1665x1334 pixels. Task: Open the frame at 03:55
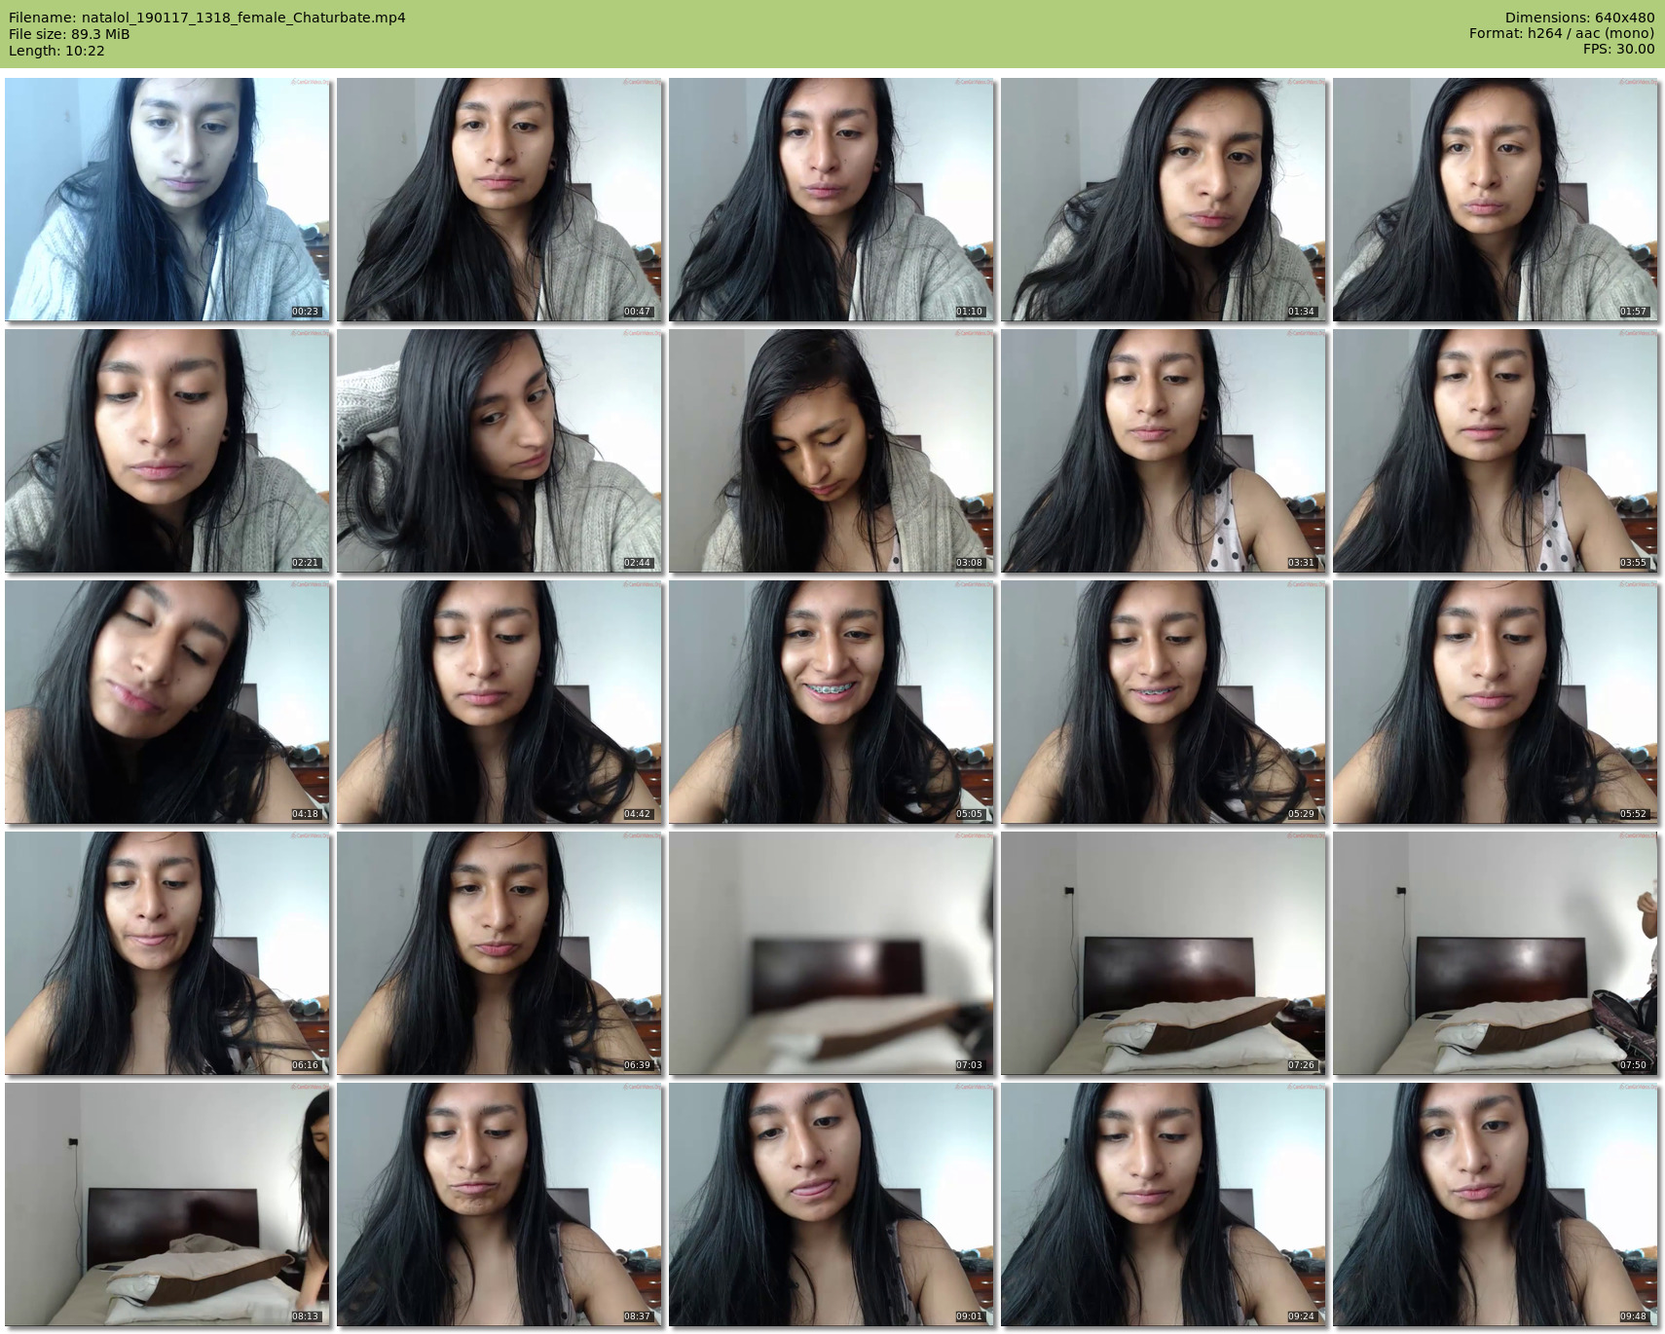coord(1496,451)
